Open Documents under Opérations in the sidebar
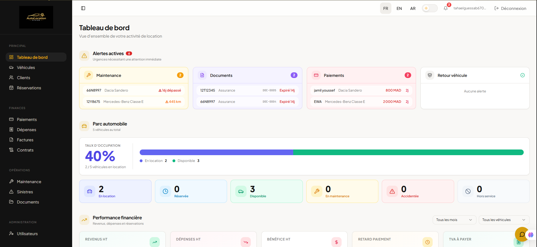Viewport: 537px width, 247px height. point(36,202)
